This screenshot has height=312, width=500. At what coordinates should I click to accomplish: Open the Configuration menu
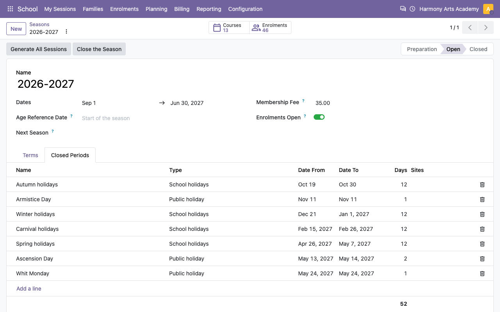(245, 9)
